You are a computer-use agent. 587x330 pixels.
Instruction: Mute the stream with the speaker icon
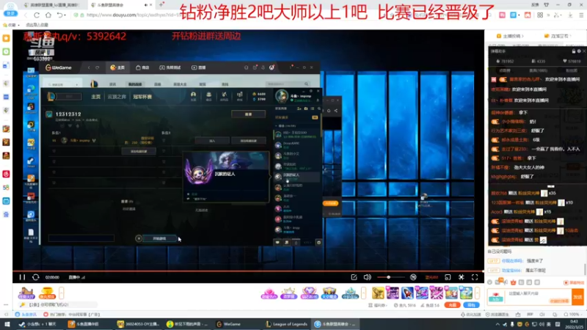(368, 277)
